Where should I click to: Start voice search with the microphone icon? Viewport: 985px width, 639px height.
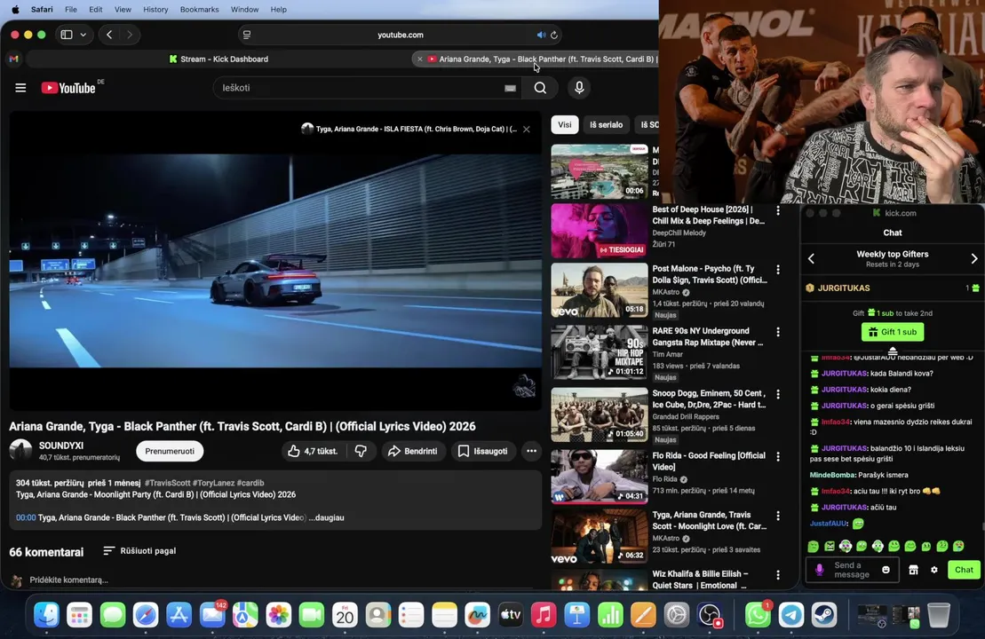click(x=579, y=88)
